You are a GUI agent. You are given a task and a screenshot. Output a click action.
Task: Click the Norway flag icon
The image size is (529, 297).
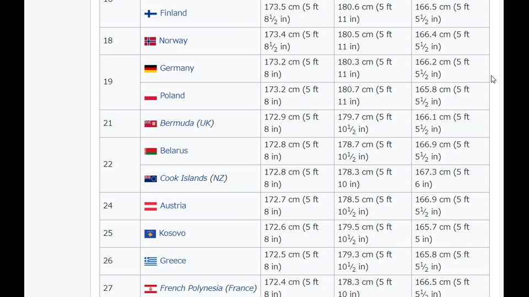tap(150, 41)
